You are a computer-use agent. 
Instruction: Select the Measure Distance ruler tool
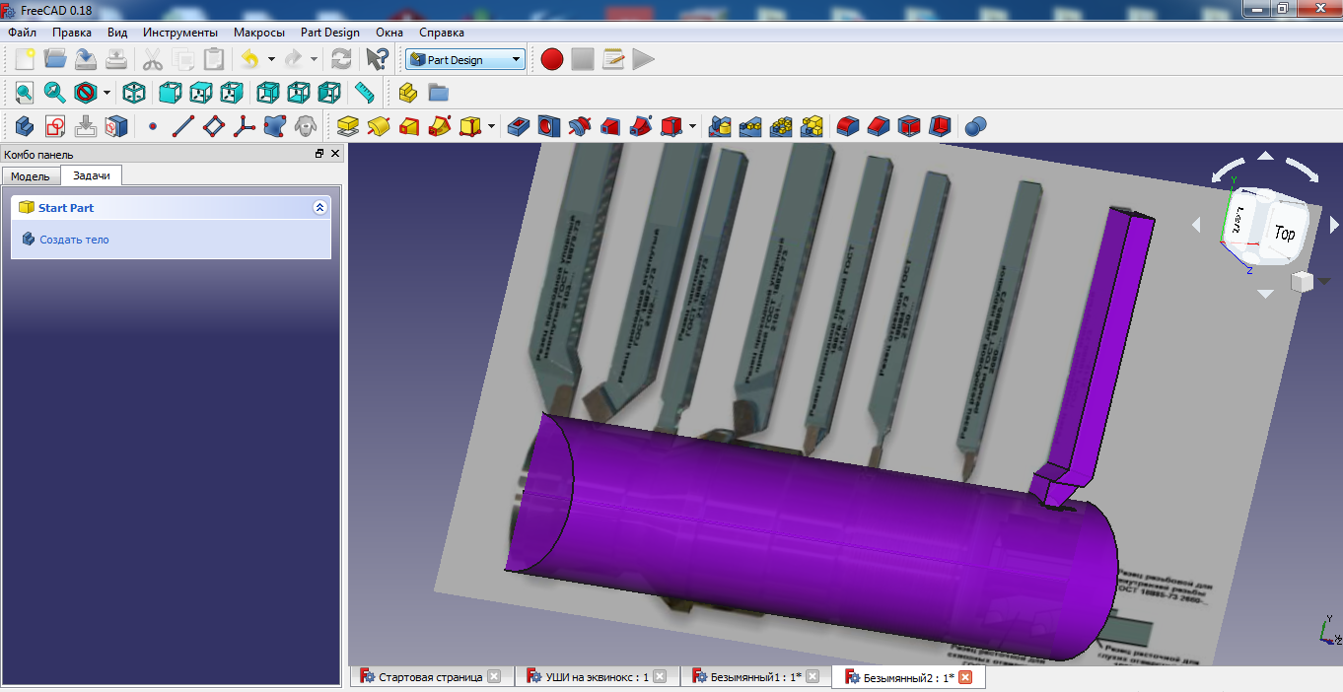point(365,93)
